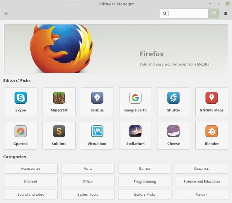232x203 pixels.
Task: Open the Cheese smiling icon
Action: [174, 131]
